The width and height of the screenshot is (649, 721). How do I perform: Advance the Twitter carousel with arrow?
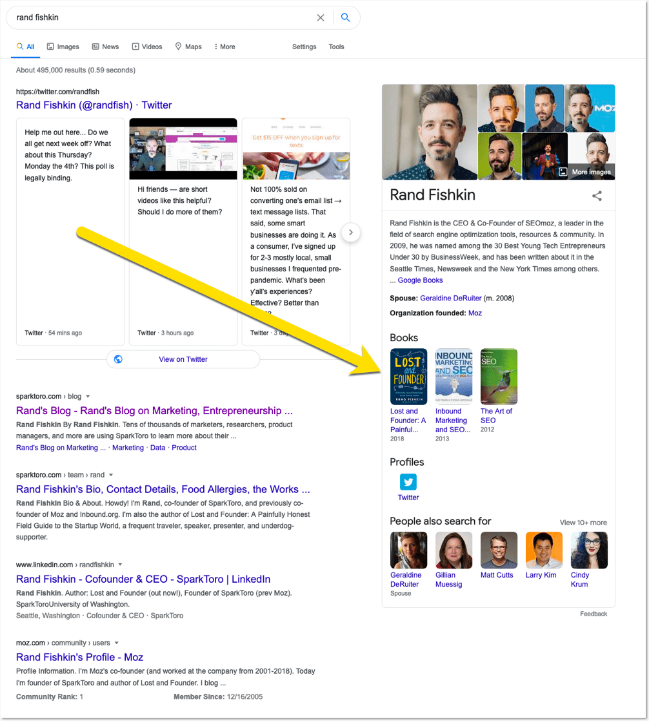coord(350,232)
